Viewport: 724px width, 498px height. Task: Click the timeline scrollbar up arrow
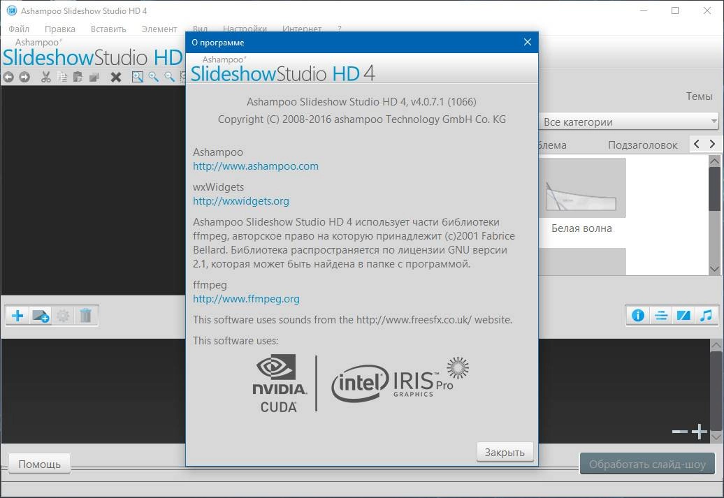716,345
